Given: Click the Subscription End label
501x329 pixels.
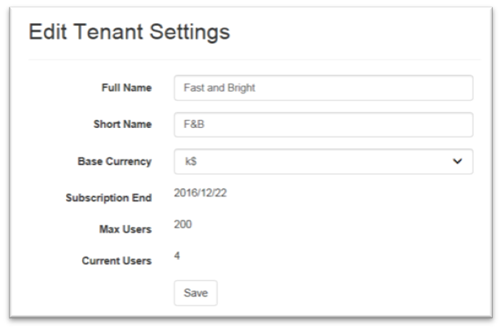Looking at the screenshot, I should [109, 198].
